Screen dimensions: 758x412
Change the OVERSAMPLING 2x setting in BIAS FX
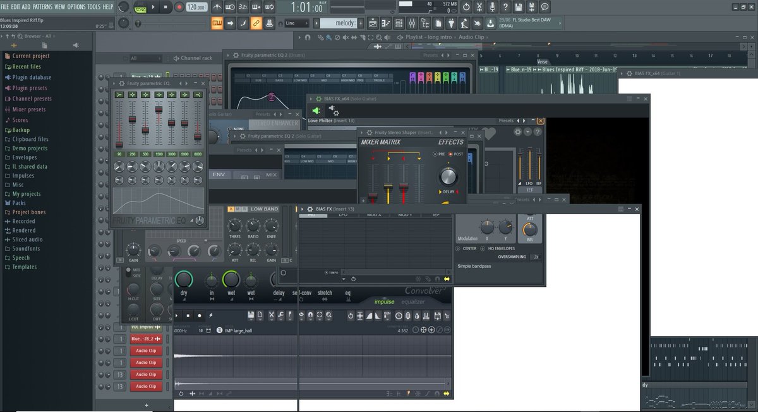[535, 257]
